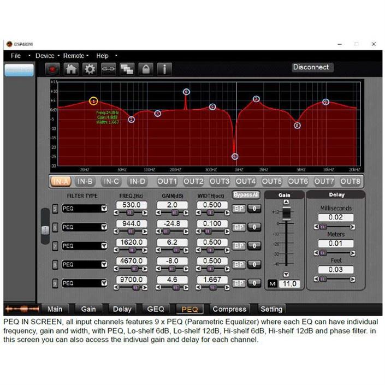Open settings via the gear icon

coord(90,69)
